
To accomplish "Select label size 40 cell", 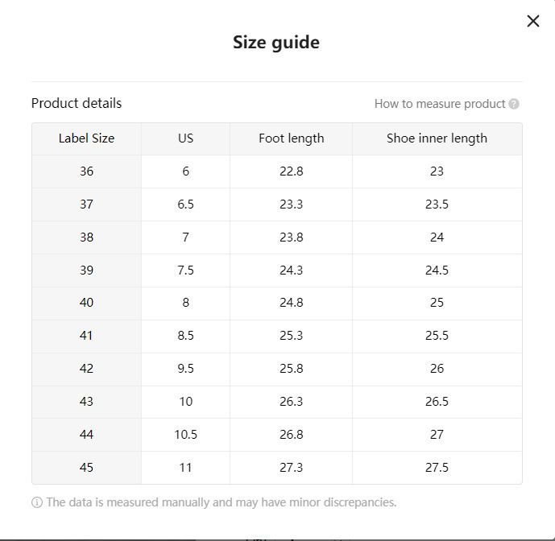I will click(x=87, y=303).
